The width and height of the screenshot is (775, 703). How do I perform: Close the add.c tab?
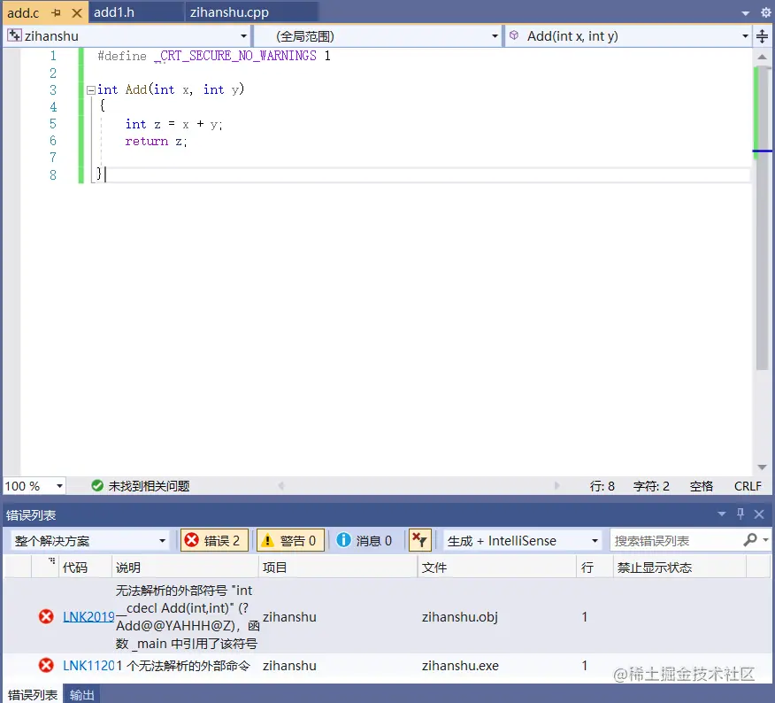(x=77, y=13)
